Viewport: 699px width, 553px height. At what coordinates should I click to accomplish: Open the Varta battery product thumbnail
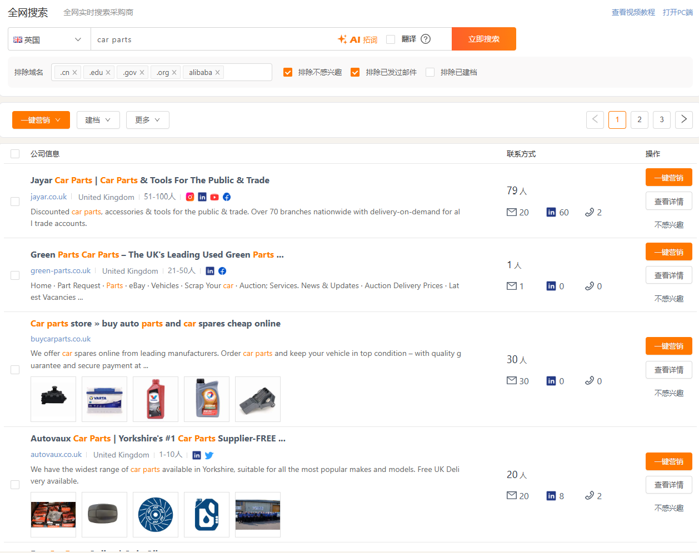104,399
